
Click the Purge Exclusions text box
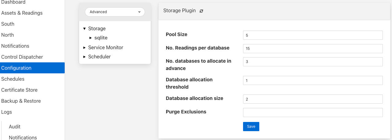tap(313, 112)
